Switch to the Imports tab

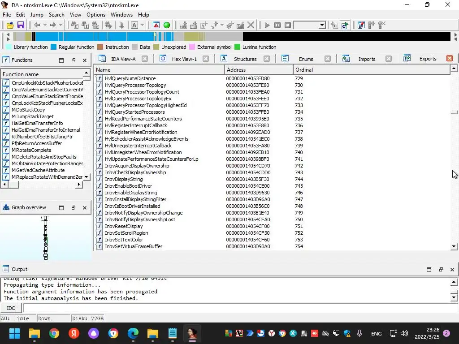(367, 59)
